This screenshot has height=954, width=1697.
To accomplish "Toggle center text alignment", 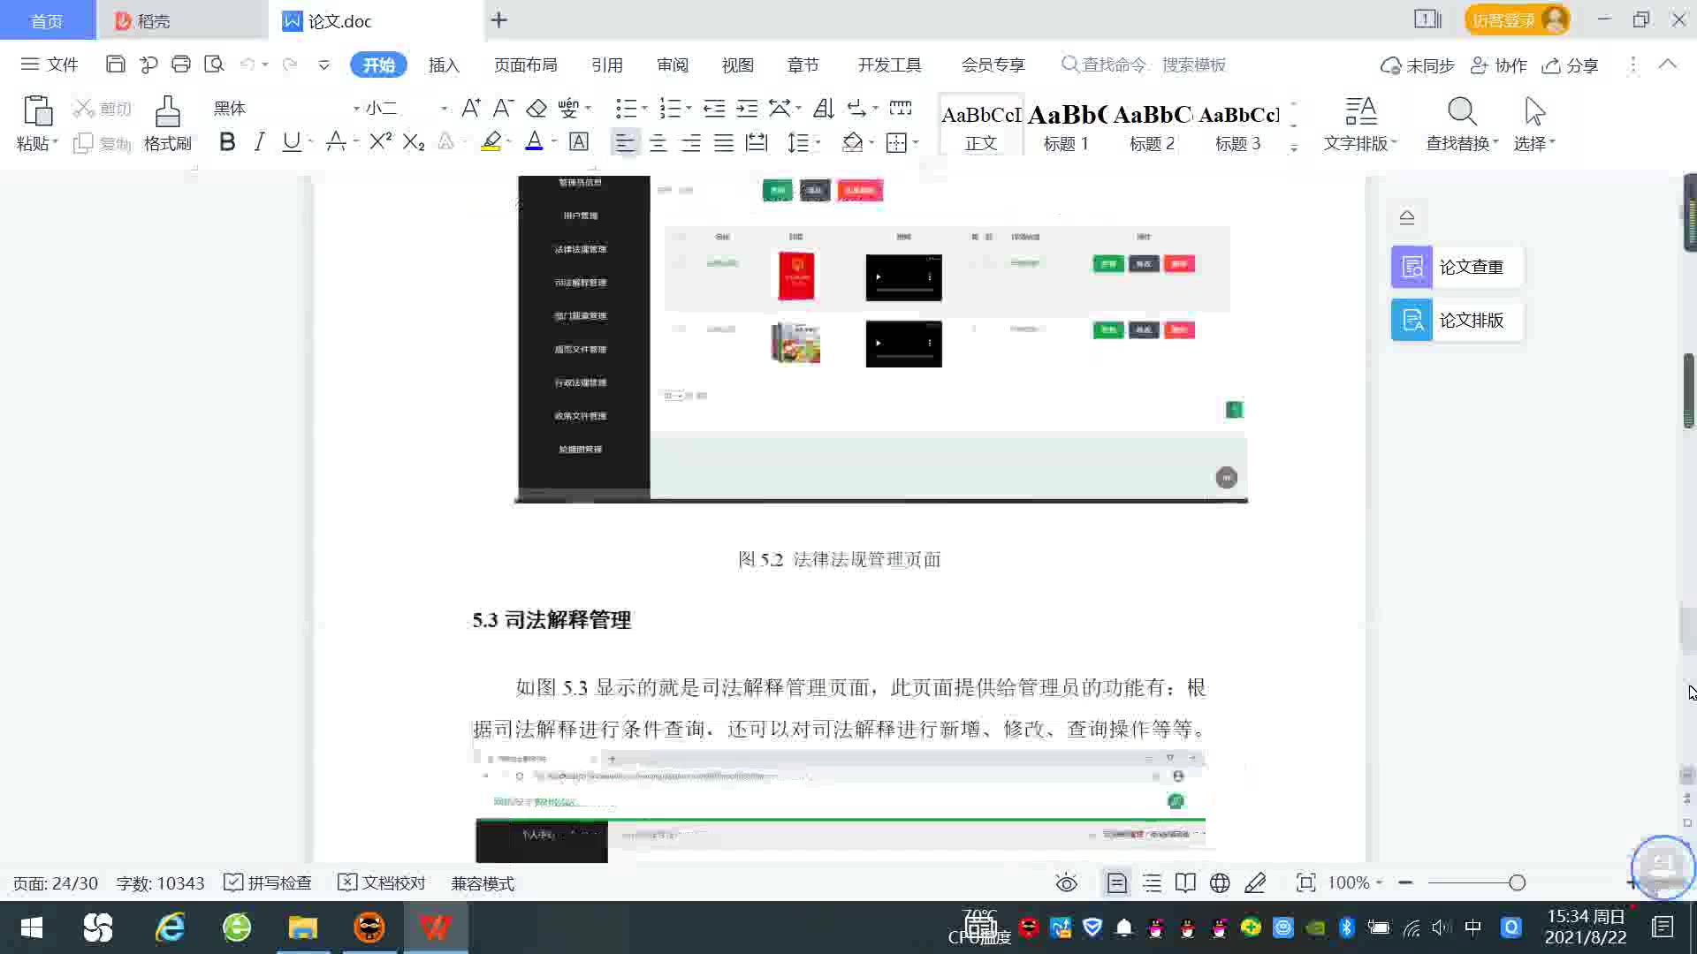I will [x=658, y=141].
